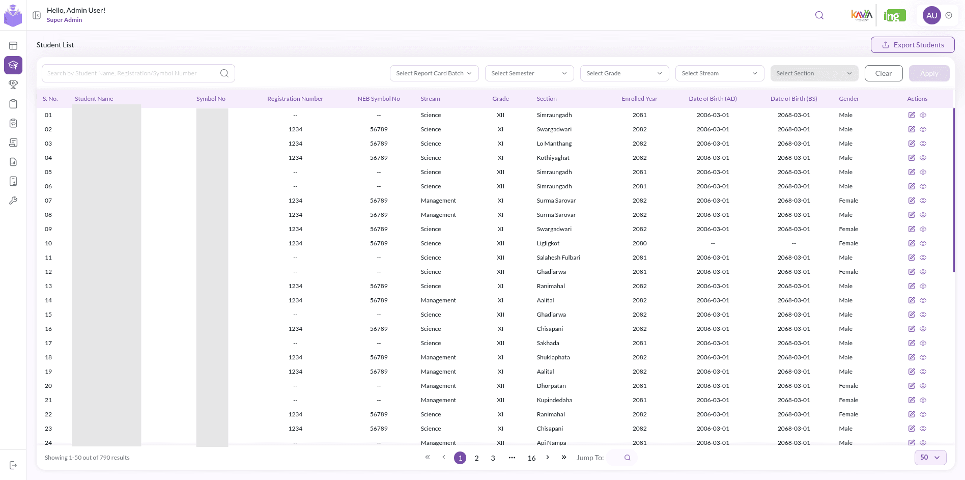Screen dimensions: 965x480
Task: Open the scroll document sidebar icon
Action: coord(13,143)
